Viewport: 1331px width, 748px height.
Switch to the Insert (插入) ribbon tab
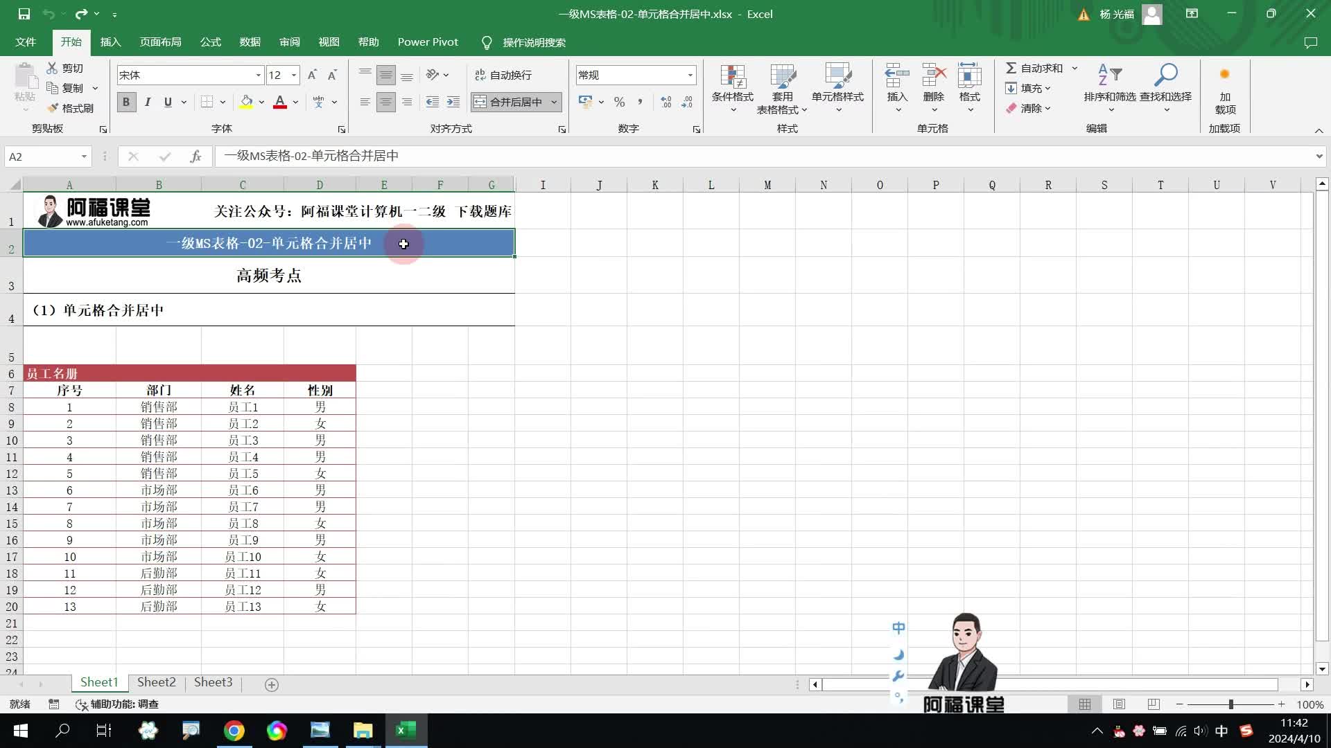point(110,42)
